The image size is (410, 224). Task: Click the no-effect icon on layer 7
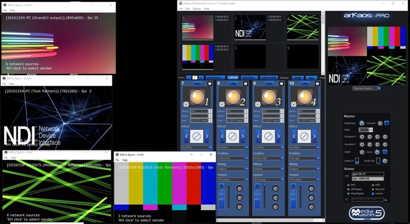[197, 136]
